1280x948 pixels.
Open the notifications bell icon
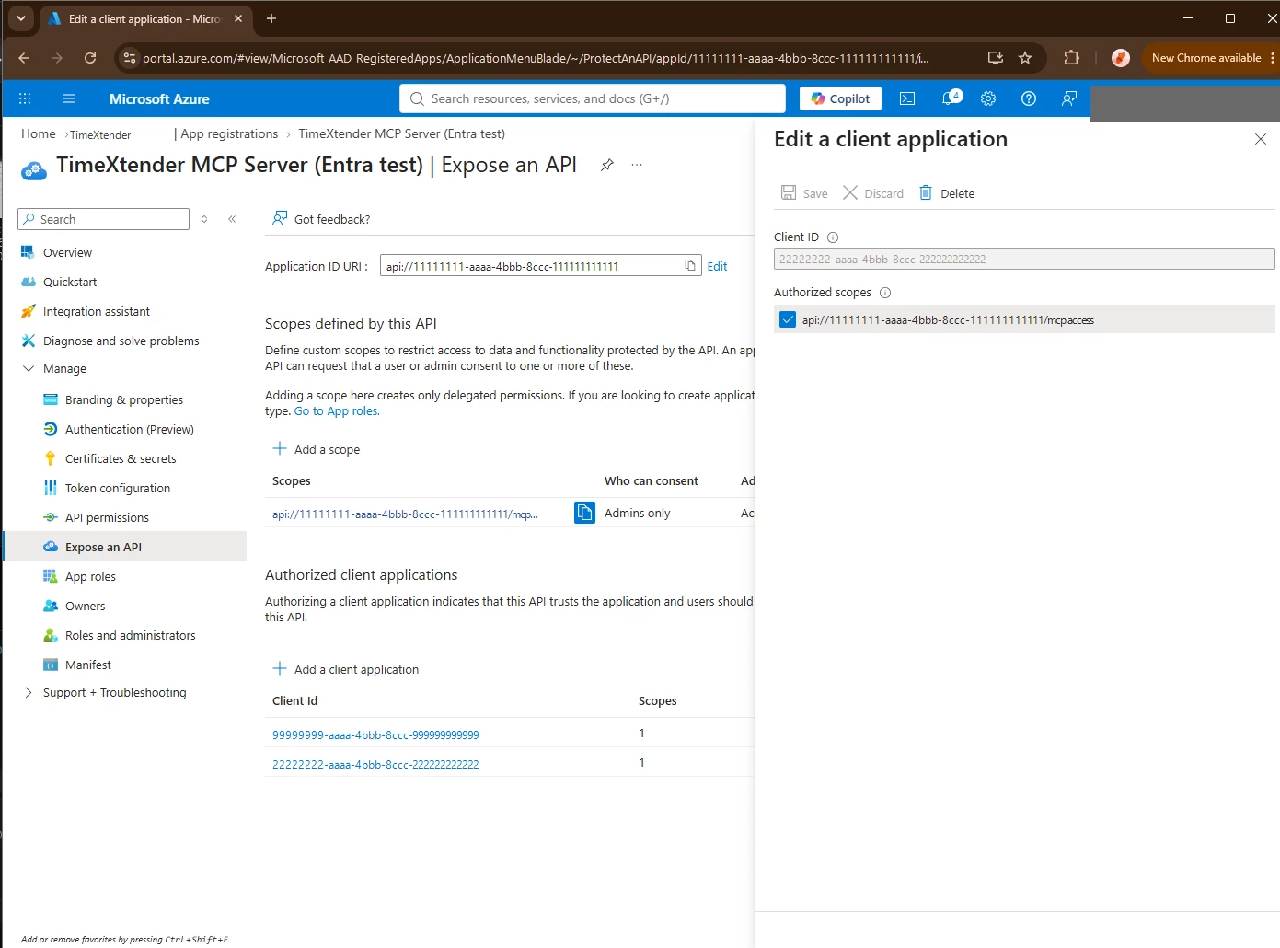(950, 98)
